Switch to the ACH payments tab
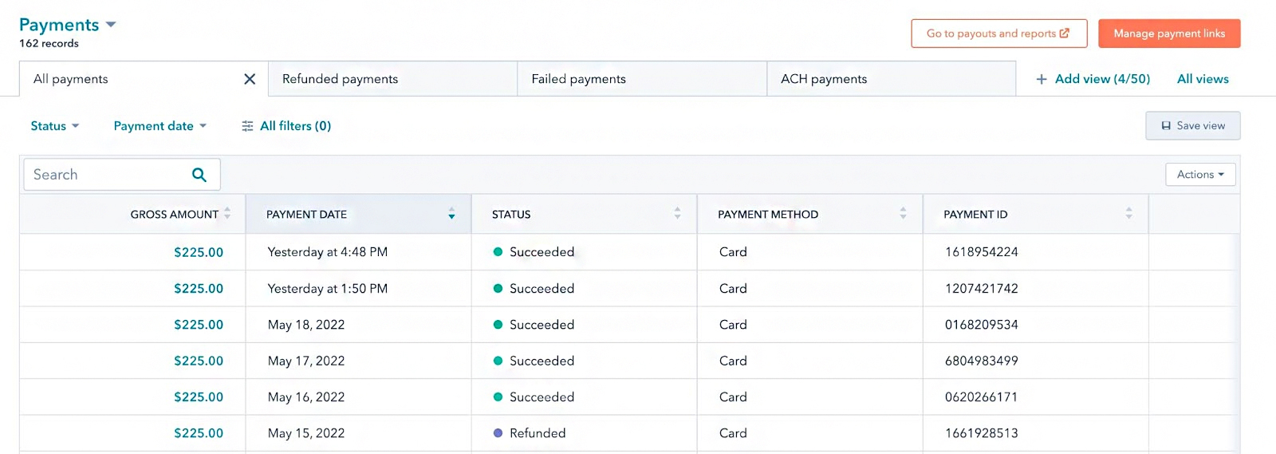Screen dimensions: 1276x454 click(891, 79)
